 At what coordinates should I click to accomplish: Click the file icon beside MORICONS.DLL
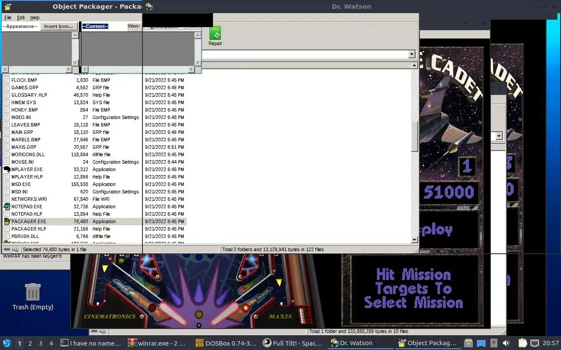[7, 154]
